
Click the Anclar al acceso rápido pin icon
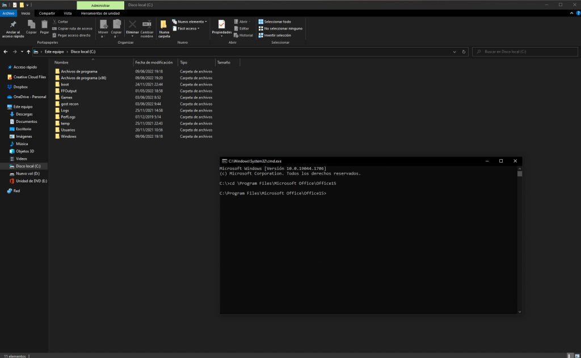click(x=14, y=24)
